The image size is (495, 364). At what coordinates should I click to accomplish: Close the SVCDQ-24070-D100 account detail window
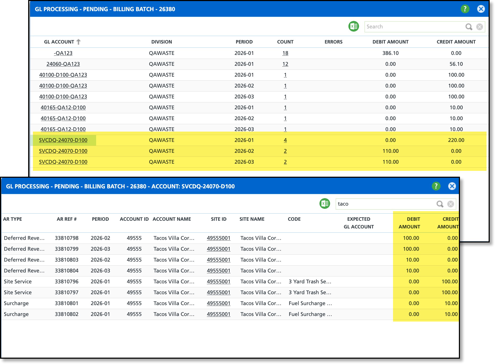click(x=452, y=186)
